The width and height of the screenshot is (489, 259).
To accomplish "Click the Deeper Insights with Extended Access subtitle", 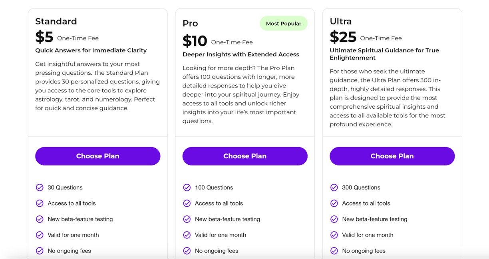I will click(241, 54).
